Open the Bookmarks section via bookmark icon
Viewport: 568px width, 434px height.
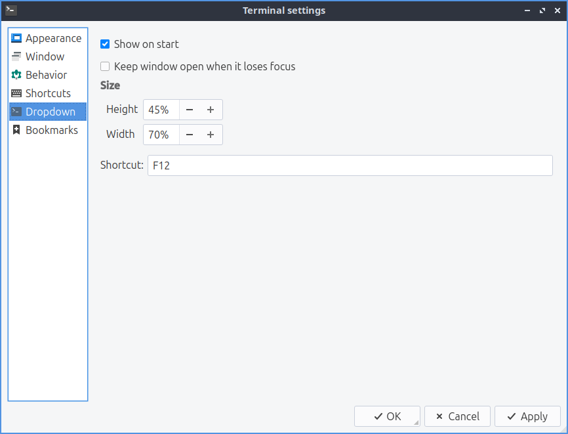point(16,130)
